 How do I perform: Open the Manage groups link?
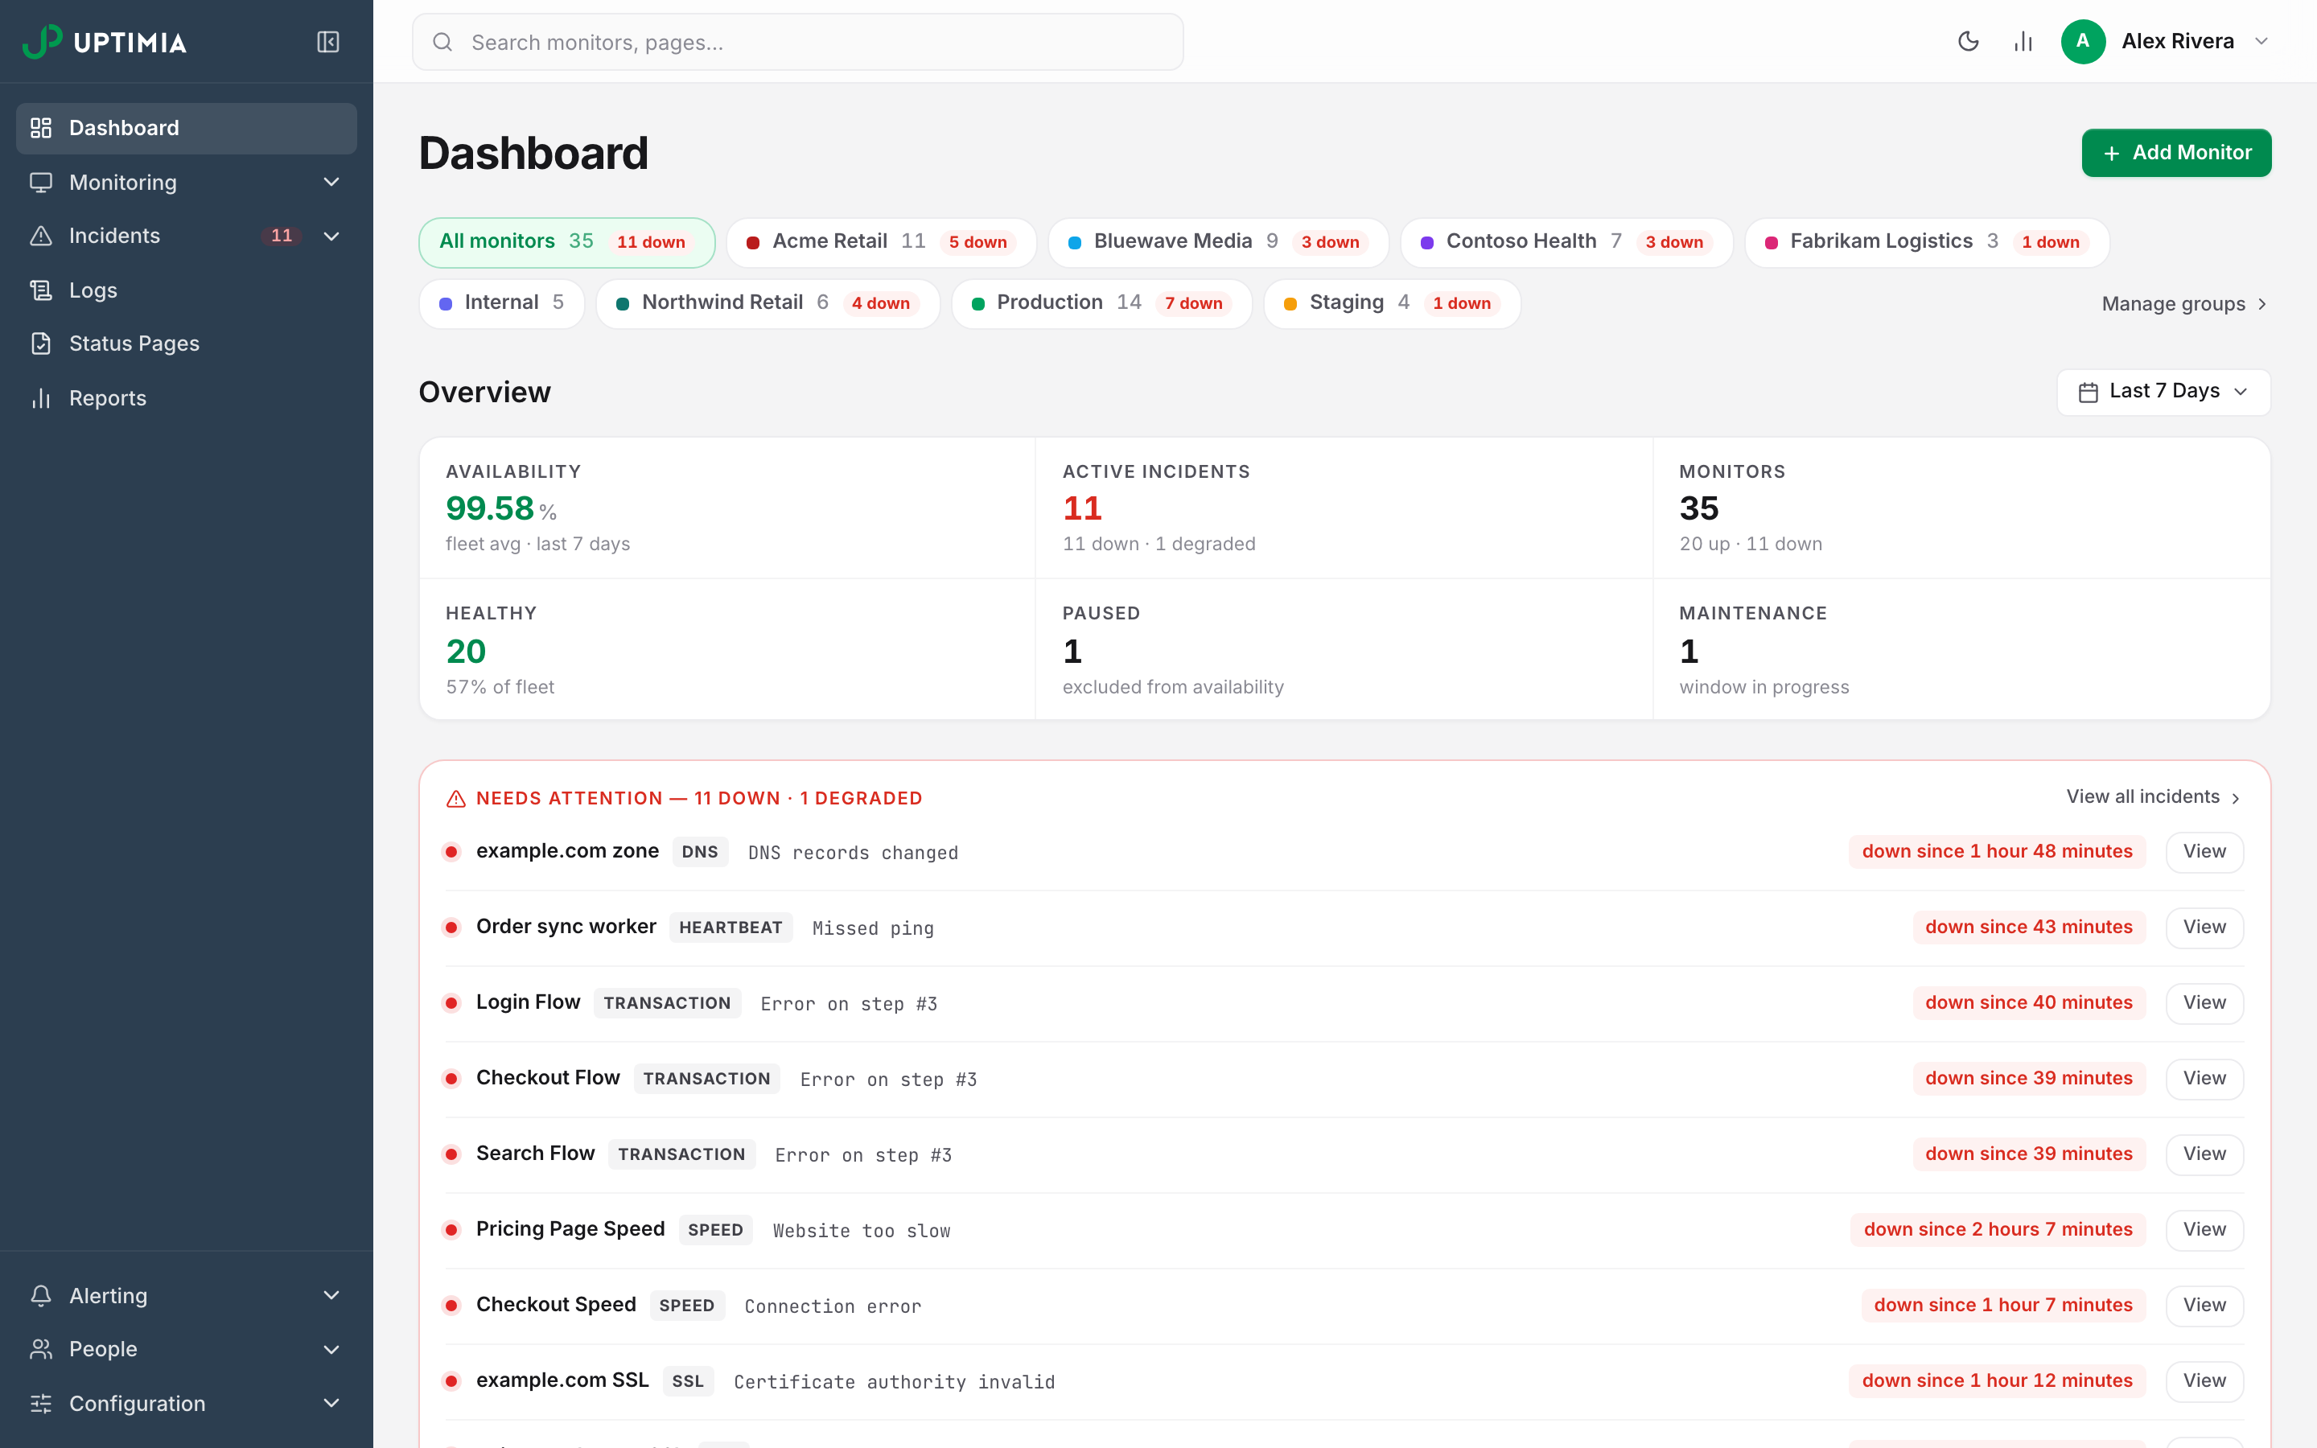coord(2185,305)
